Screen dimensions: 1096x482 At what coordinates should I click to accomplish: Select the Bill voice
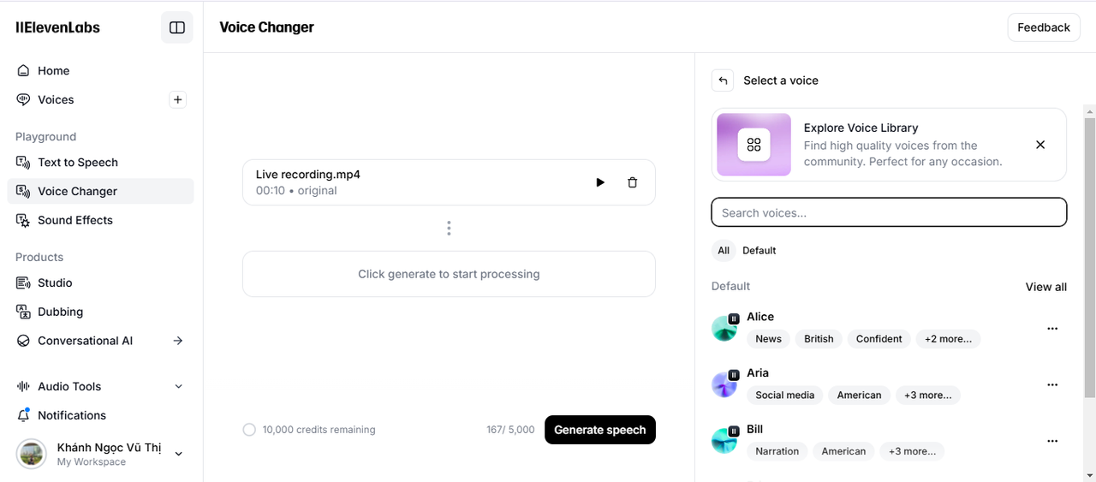point(754,430)
